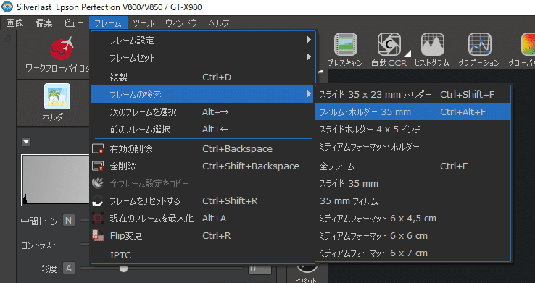This screenshot has height=283, width=535.
Task: Adjust the 彩度 saturation slider handle
Action: [123, 269]
